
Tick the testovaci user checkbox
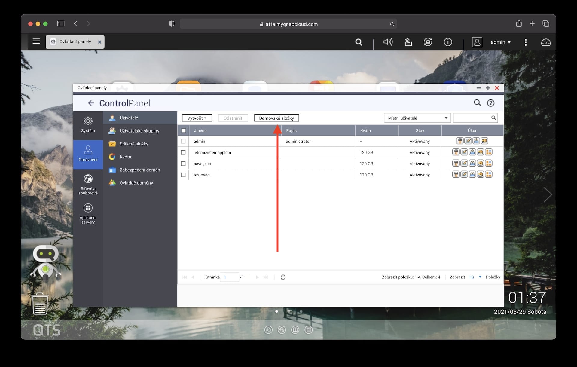183,175
